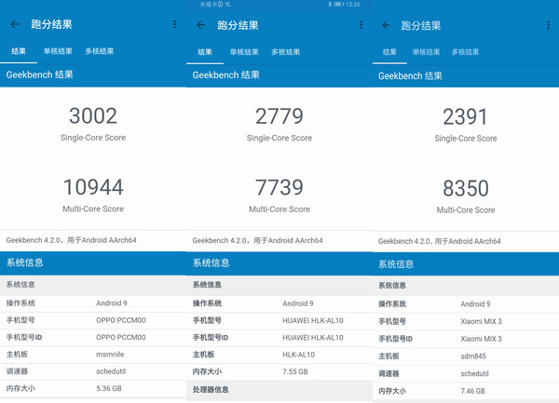Click schedutil governor value in Xiaomi screen
Screen dimensions: 559x403
[x=474, y=373]
